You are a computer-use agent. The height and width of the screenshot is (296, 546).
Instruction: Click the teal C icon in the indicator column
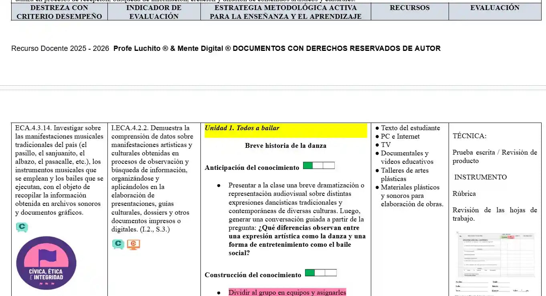(118, 244)
